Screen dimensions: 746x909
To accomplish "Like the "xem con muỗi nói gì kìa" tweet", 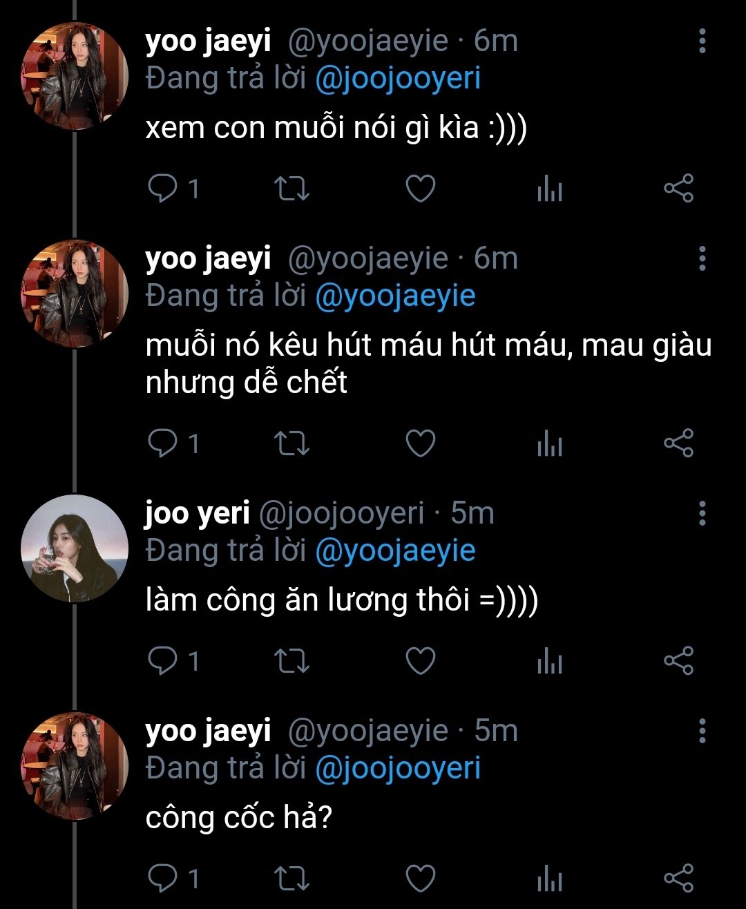I will (420, 189).
